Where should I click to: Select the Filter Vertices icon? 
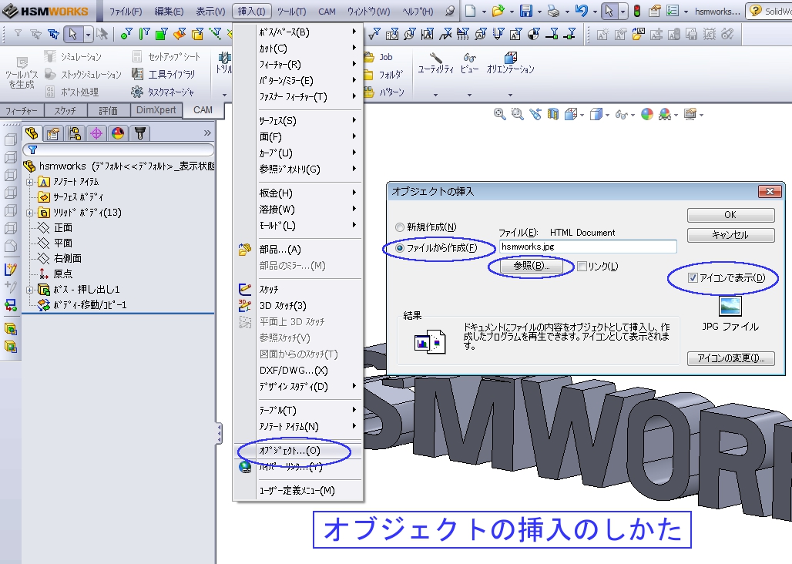click(126, 34)
